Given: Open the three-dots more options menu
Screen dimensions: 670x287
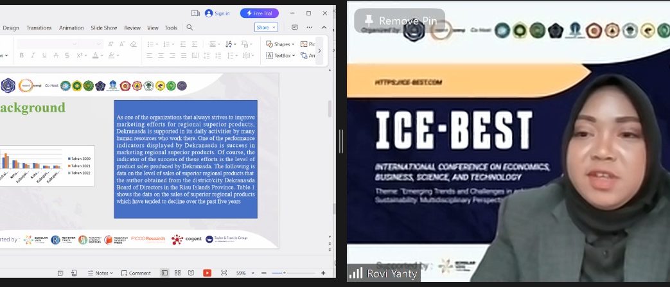Looking at the screenshot, I should (310, 28).
